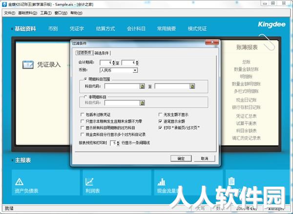Click the 间隔线 row count spinner
The height and width of the screenshot is (214, 293).
tap(118, 143)
